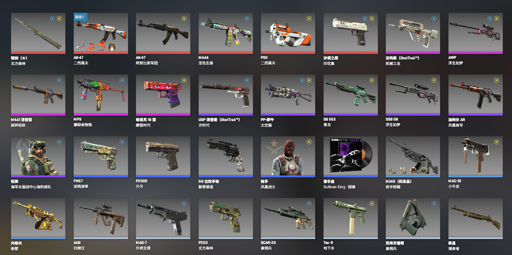Select the 枪手 凤凰战士 agent
512x255 pixels.
[x=288, y=157]
